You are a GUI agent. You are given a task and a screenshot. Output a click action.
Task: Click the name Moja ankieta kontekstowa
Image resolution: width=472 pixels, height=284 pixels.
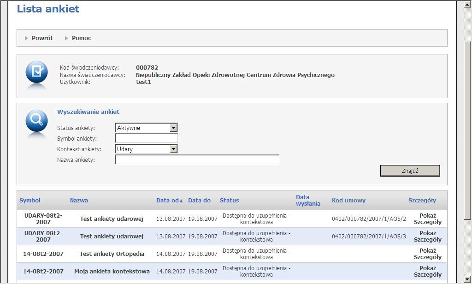pyautogui.click(x=112, y=272)
